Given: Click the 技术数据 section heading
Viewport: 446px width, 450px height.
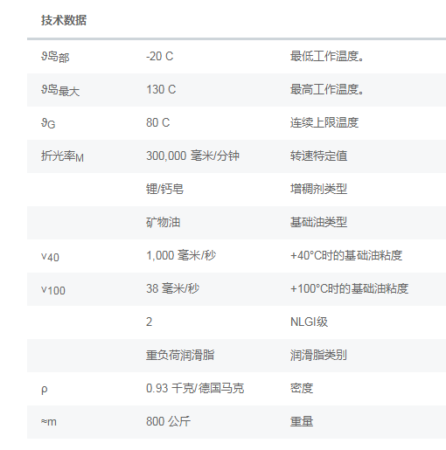Looking at the screenshot, I should pyautogui.click(x=64, y=20).
